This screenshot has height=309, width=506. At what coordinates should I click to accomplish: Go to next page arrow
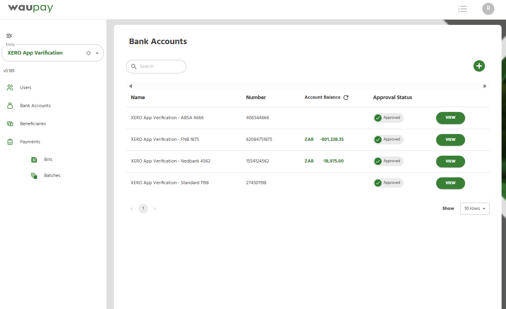154,209
